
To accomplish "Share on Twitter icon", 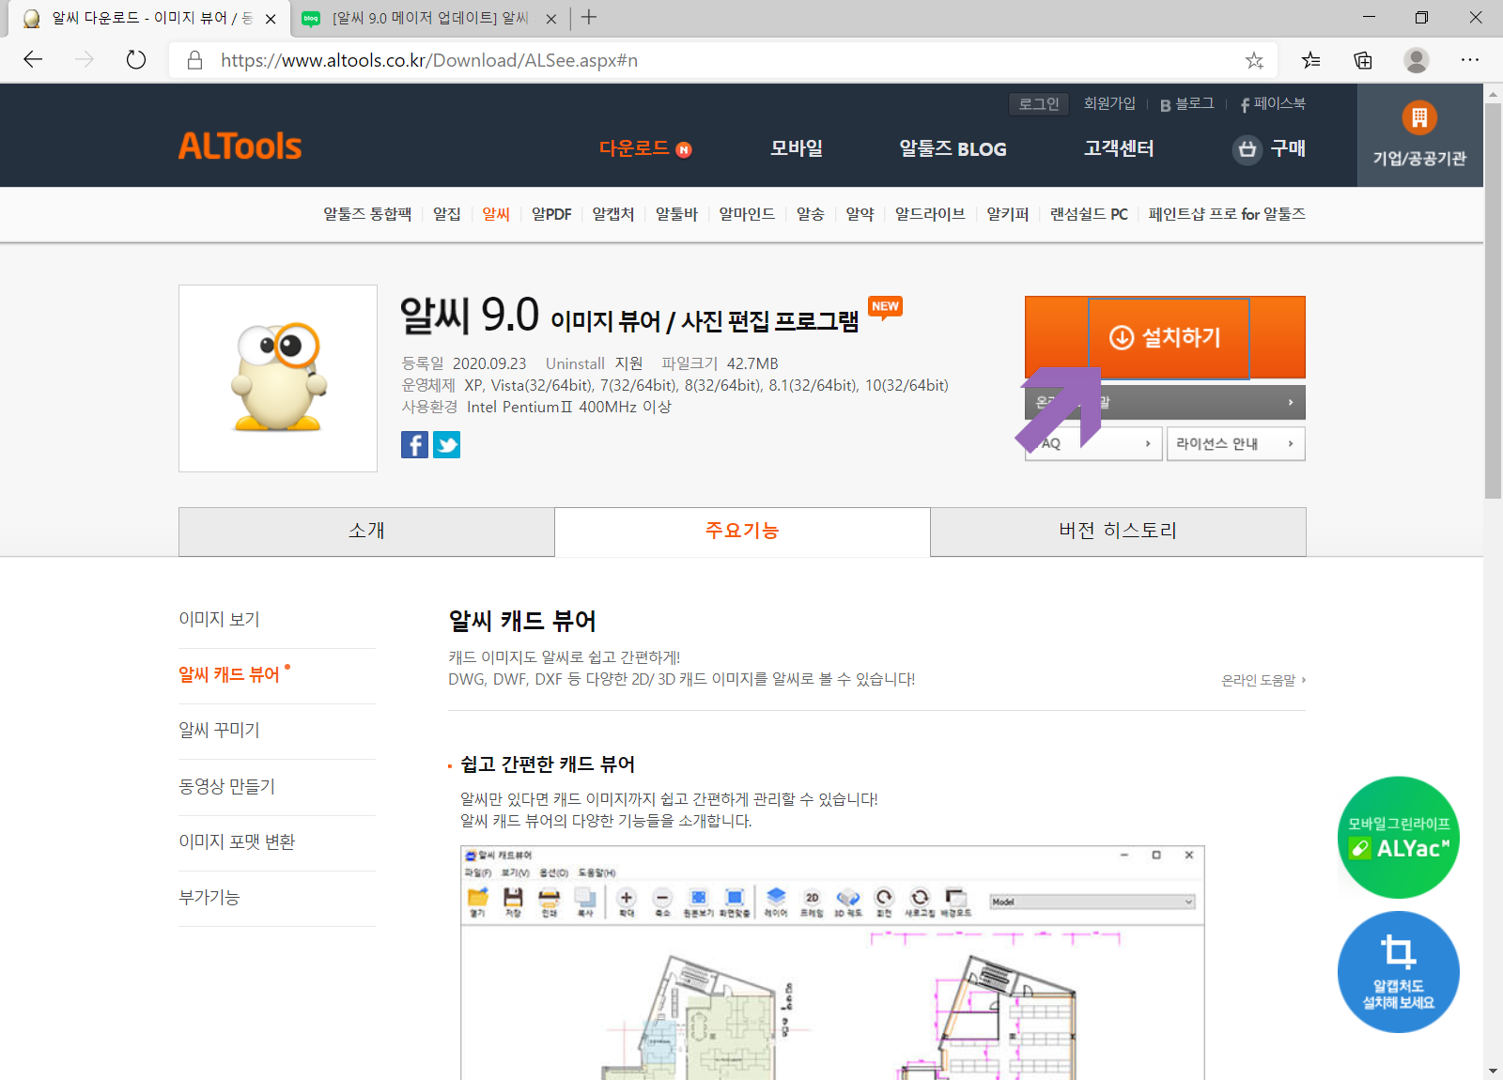I will pyautogui.click(x=446, y=444).
